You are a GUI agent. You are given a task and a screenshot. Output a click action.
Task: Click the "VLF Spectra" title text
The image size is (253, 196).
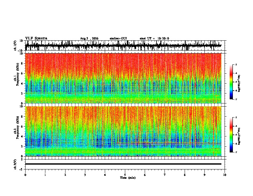(x=36, y=38)
